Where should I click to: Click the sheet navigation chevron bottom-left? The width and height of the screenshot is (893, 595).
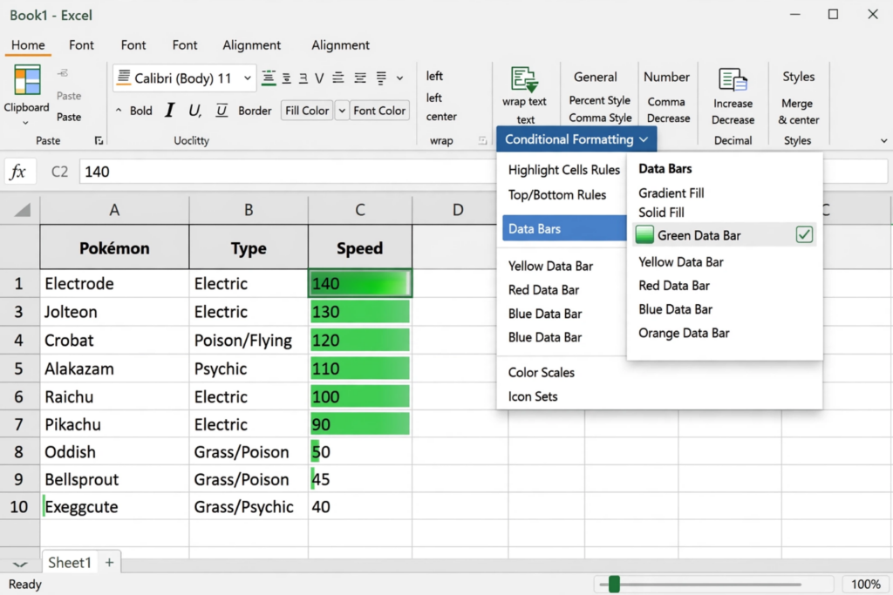(20, 565)
